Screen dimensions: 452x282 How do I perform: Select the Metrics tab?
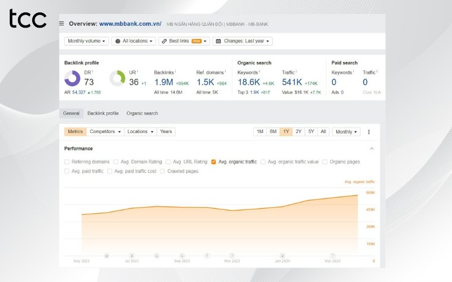point(75,131)
